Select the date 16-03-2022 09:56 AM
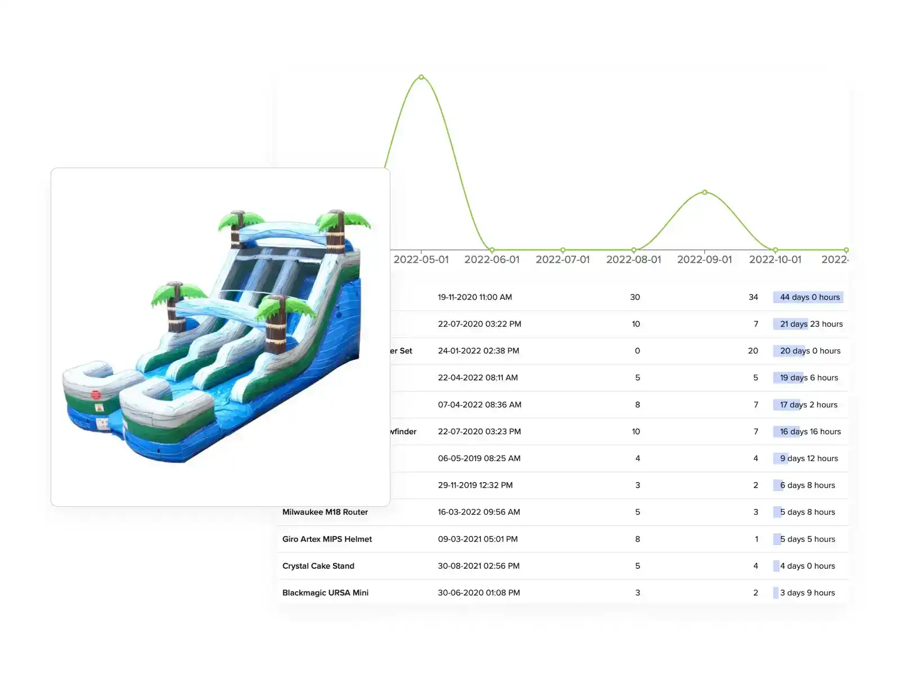The image size is (900, 675). point(479,512)
